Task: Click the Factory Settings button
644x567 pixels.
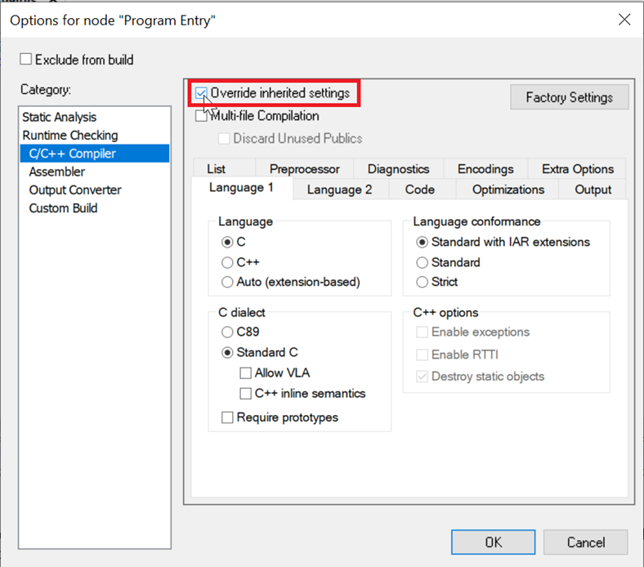Action: [569, 97]
